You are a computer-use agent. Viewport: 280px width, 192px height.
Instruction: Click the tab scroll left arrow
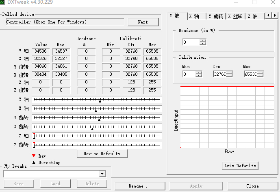(268, 15)
